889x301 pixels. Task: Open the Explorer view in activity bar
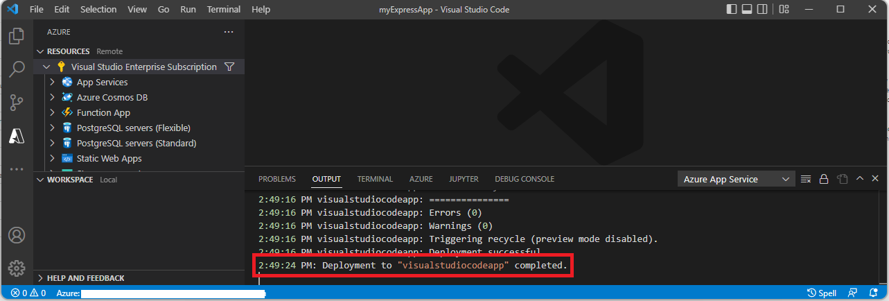(x=17, y=36)
